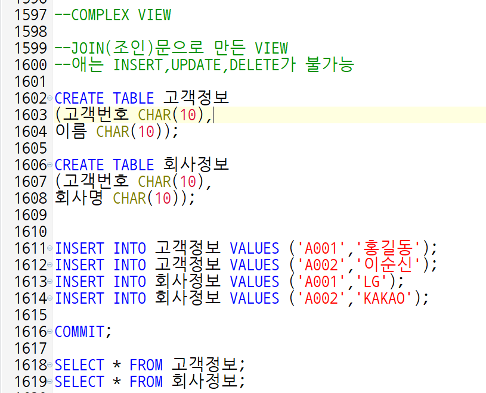Screen dimensions: 486x393
Task: Click the statement marker beside CREATE TABLE 고객정보
Action: click(x=51, y=98)
